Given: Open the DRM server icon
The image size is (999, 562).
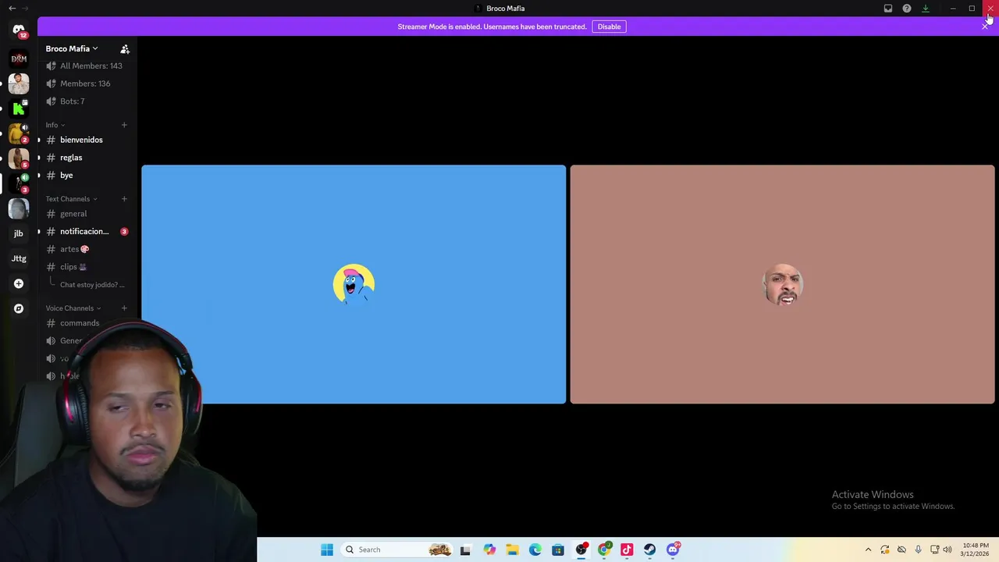Looking at the screenshot, I should click(x=19, y=59).
